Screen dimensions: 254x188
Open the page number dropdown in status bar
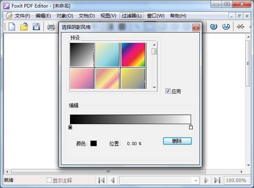tap(196, 180)
